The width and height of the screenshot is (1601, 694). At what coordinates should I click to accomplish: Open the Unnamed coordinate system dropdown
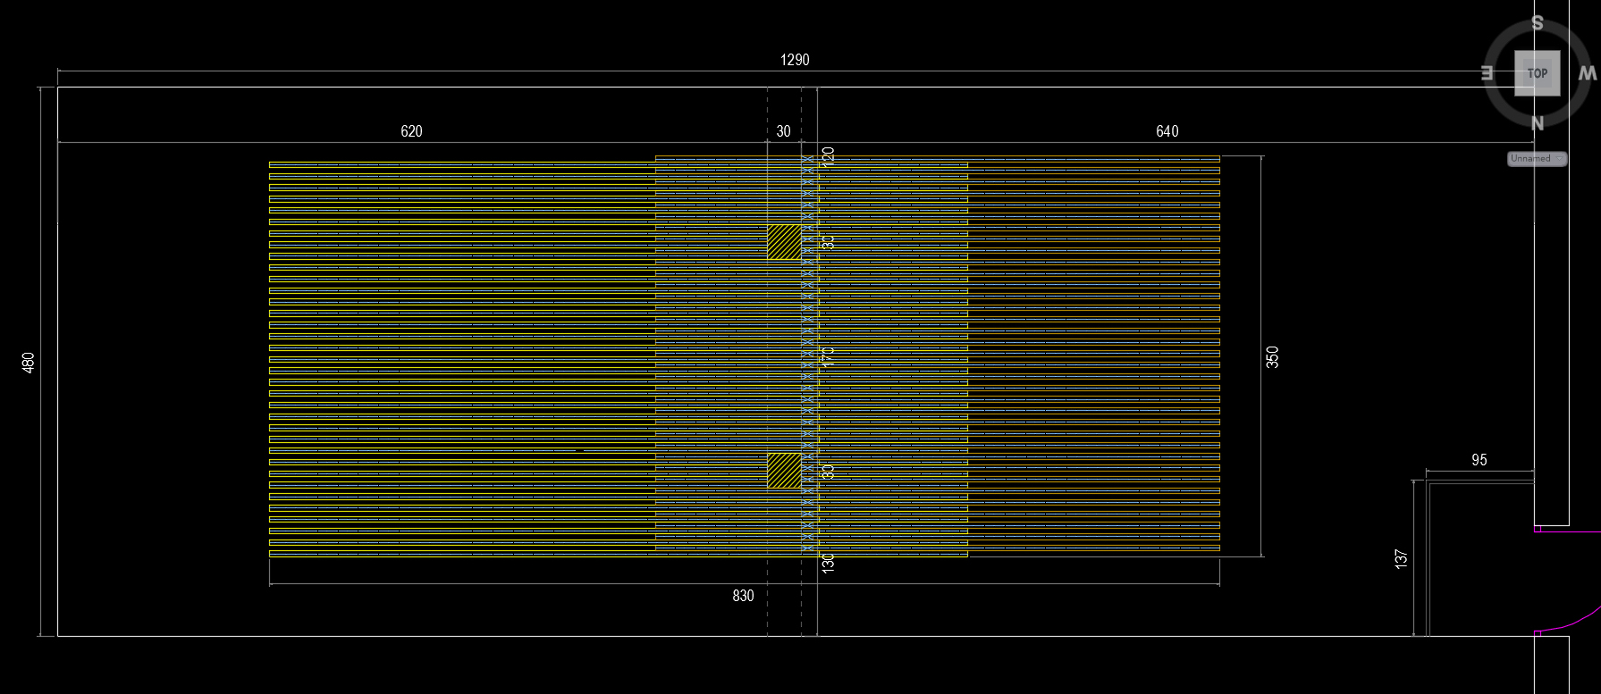1537,159
